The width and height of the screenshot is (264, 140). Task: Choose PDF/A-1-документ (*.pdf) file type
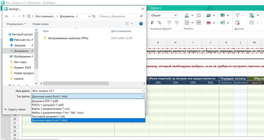(88, 105)
